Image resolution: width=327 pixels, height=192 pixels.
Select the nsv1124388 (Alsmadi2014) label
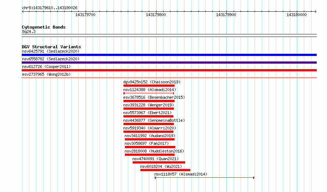pos(150,90)
